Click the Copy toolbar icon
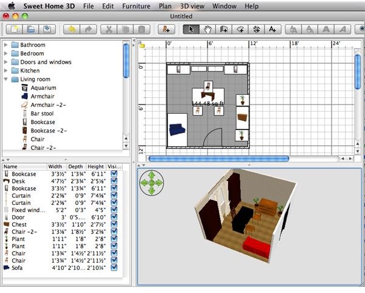365x293 pixels. pos(125,29)
